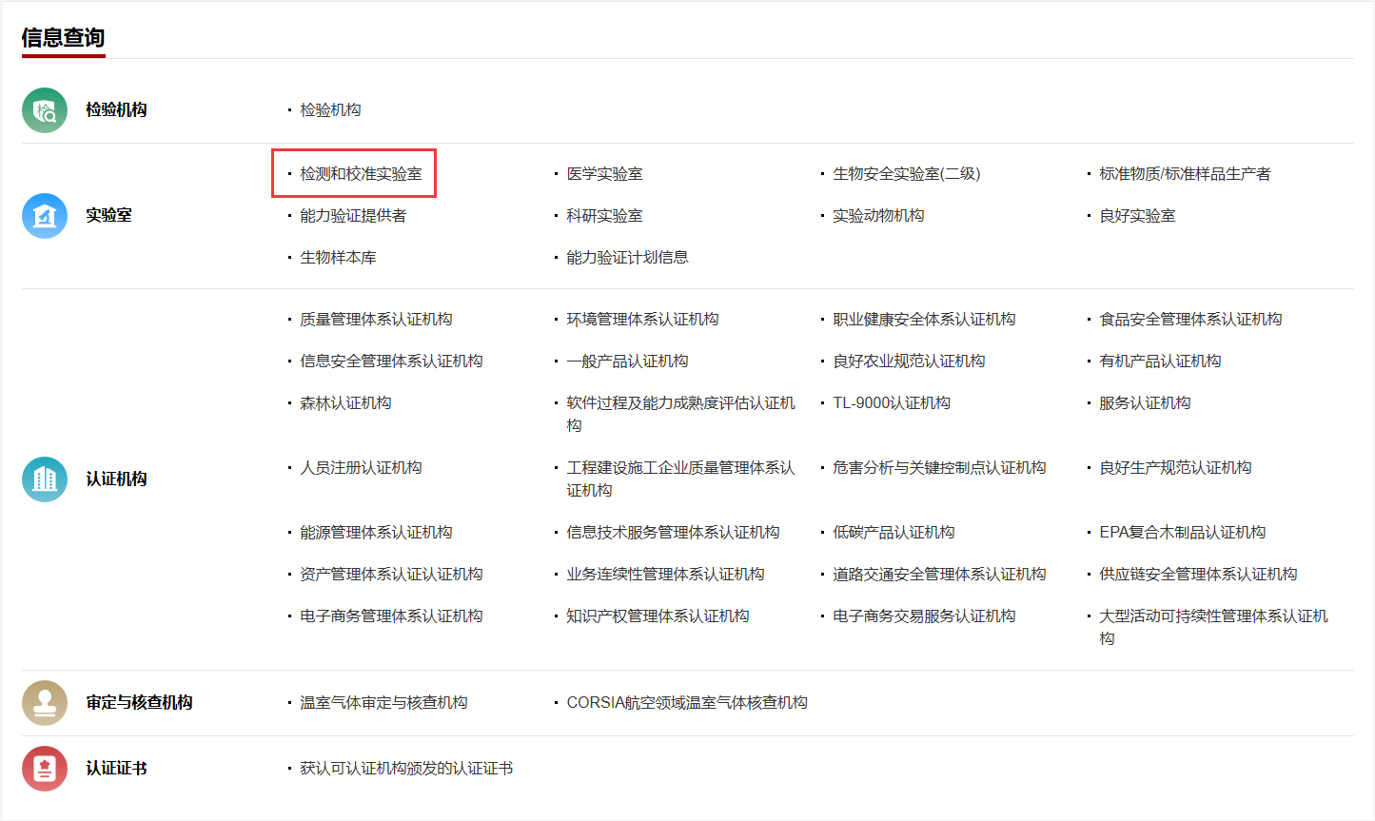This screenshot has height=821, width=1375.
Task: Click the 信息查询 section heading
Action: [x=63, y=38]
